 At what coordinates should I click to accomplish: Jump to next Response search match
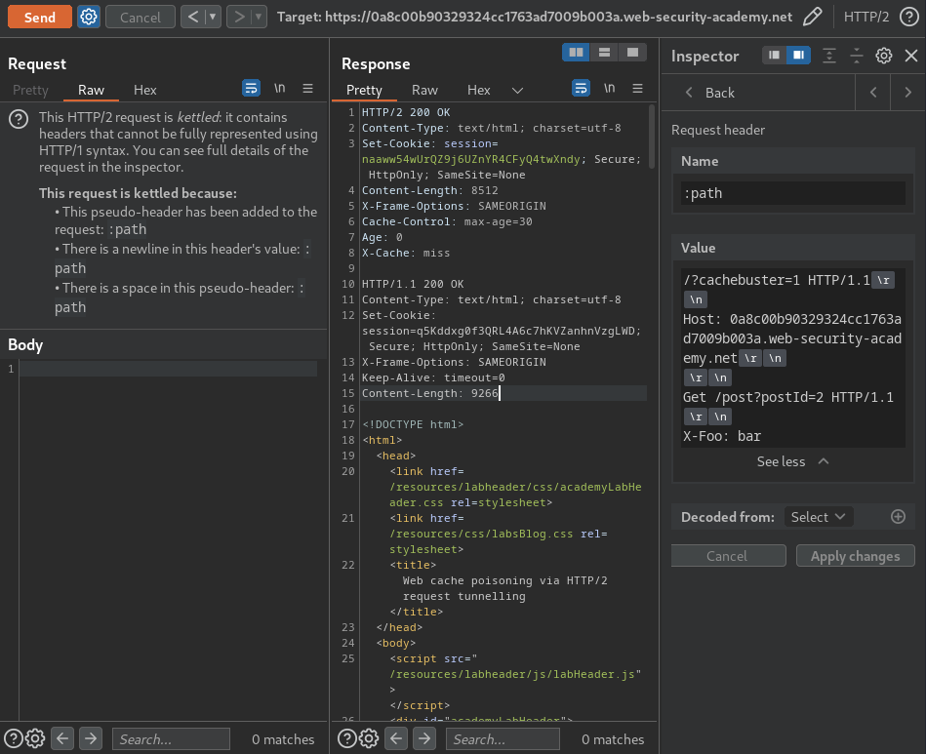(x=424, y=738)
